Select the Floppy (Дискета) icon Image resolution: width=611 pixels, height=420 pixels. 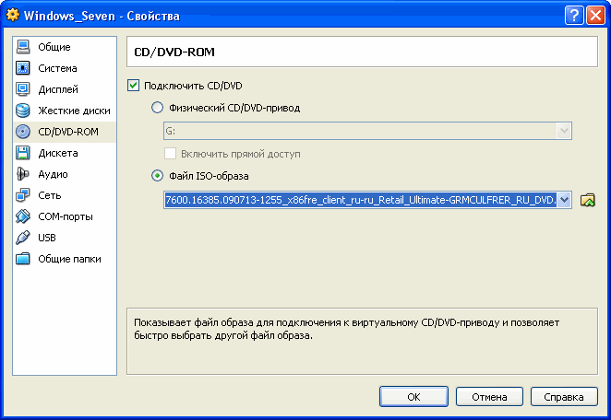(x=23, y=153)
